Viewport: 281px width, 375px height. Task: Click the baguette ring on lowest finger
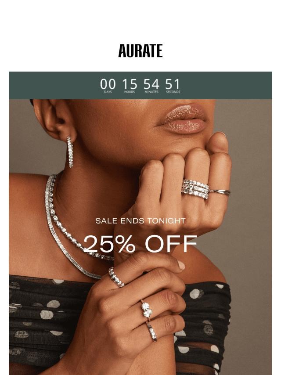[x=152, y=332]
